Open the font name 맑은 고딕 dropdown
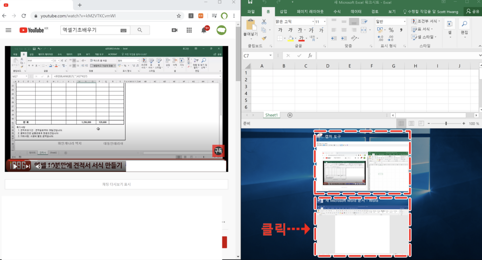The image size is (482, 260). tap(313, 22)
